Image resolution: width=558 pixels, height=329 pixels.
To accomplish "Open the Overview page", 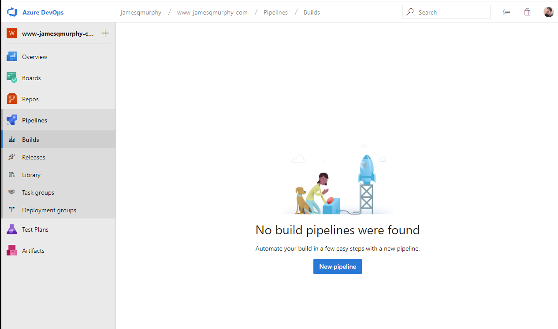I will (34, 56).
